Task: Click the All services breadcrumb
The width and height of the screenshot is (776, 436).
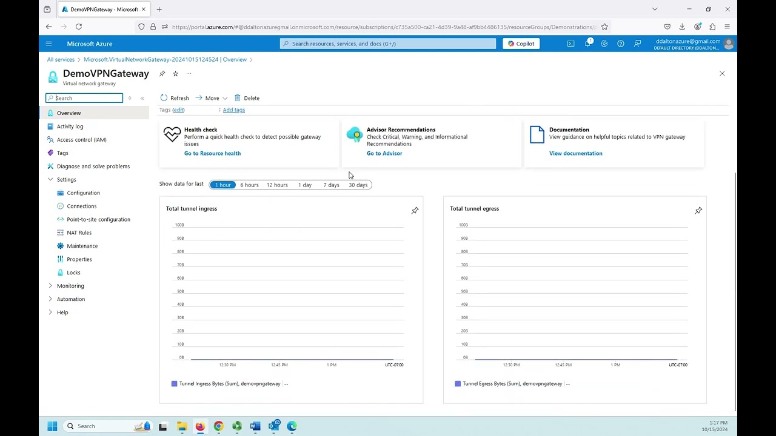Action: 61,59
